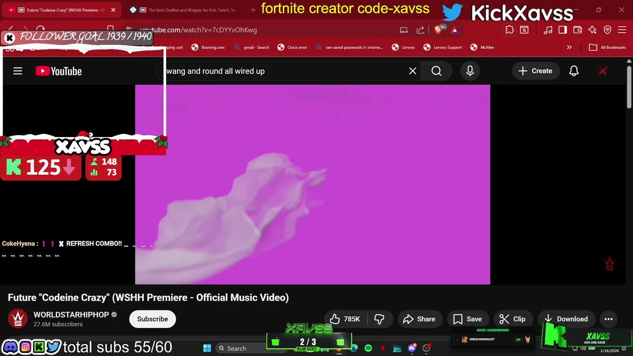This screenshot has width=633, height=356.
Task: Open more actions three-dot menu
Action: pyautogui.click(x=608, y=319)
